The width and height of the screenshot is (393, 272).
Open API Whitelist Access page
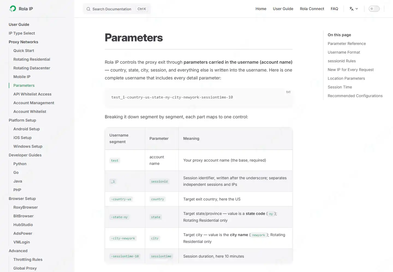[x=32, y=94]
